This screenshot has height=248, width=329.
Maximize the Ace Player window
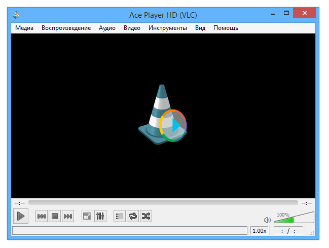(x=286, y=13)
